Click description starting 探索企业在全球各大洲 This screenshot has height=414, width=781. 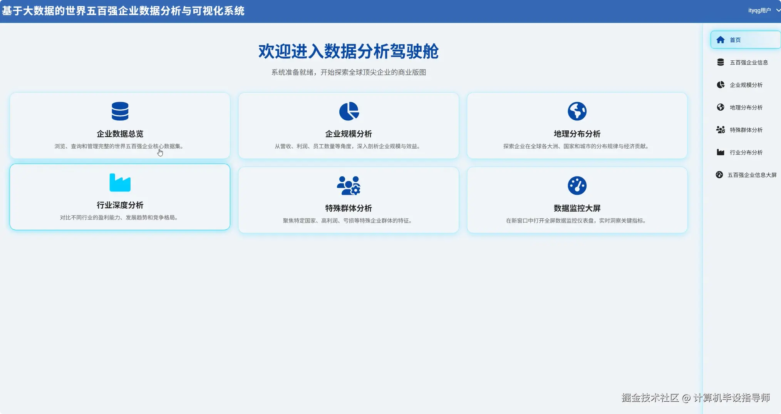click(577, 146)
